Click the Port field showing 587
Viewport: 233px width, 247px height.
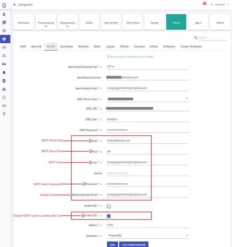[x=148, y=151]
